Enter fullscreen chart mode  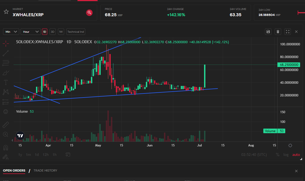(288, 32)
